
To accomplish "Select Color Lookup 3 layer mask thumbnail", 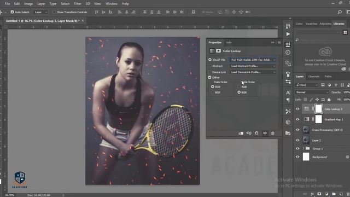I will 318,109.
